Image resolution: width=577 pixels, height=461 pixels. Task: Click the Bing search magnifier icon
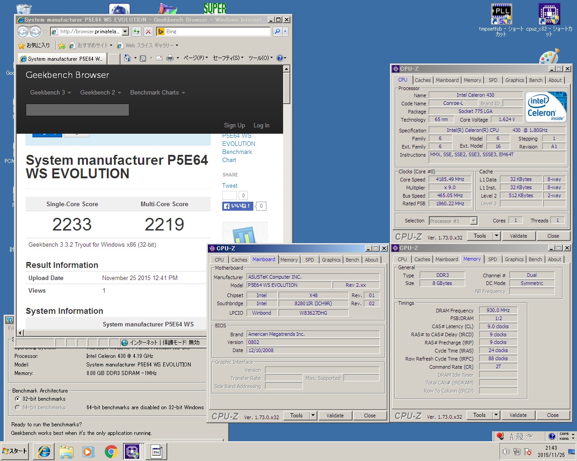point(277,32)
